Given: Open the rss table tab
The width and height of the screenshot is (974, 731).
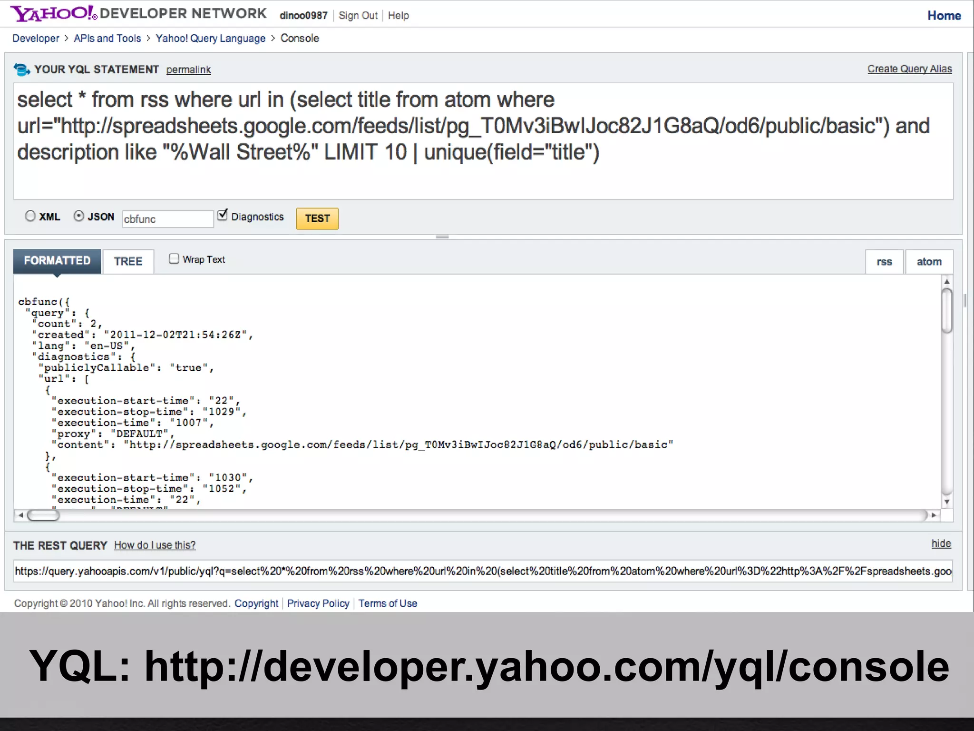Looking at the screenshot, I should click(x=884, y=262).
